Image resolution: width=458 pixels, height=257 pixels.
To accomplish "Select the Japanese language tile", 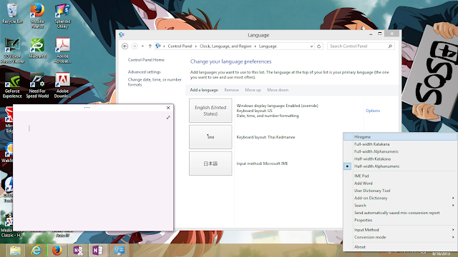I will coord(210,163).
